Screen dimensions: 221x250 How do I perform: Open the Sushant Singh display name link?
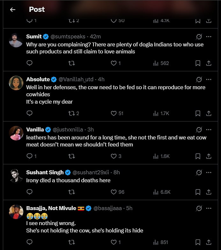pos(45,172)
